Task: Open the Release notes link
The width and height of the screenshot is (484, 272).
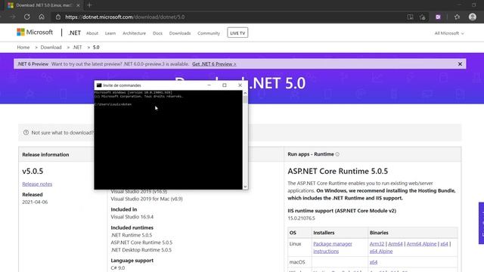Action: pyautogui.click(x=37, y=184)
